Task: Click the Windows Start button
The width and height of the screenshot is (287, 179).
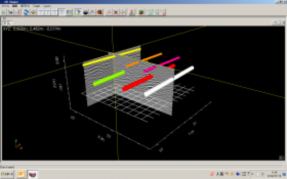Action: pyautogui.click(x=7, y=174)
